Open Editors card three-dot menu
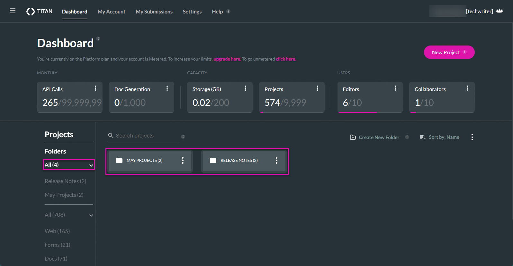 396,88
